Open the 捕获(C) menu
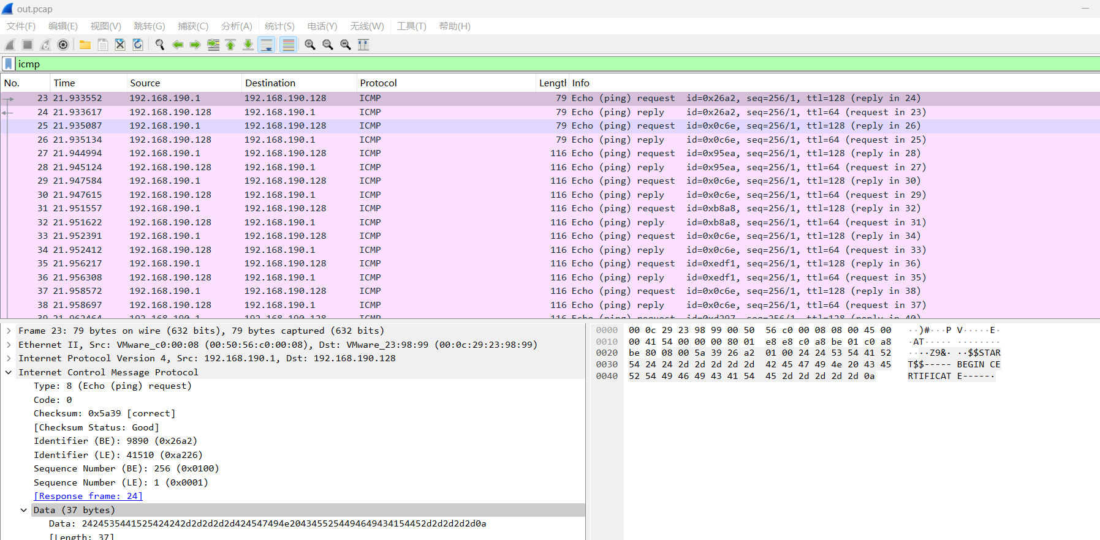1100x540 pixels. coord(193,26)
